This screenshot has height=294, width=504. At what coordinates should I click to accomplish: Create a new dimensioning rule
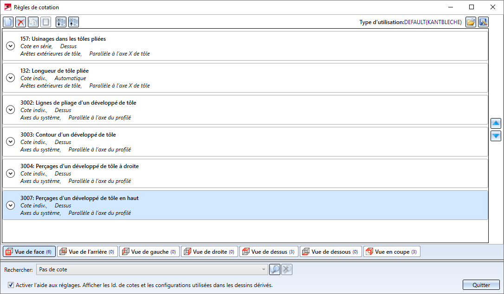pos(8,22)
